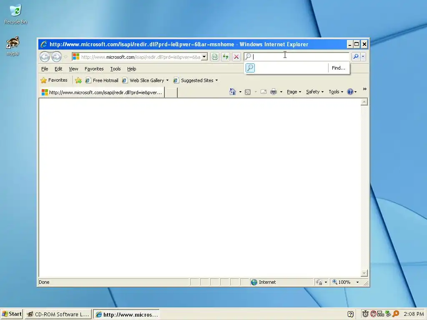Click the scrollbar up arrow
427x320 pixels.
pos(364,102)
